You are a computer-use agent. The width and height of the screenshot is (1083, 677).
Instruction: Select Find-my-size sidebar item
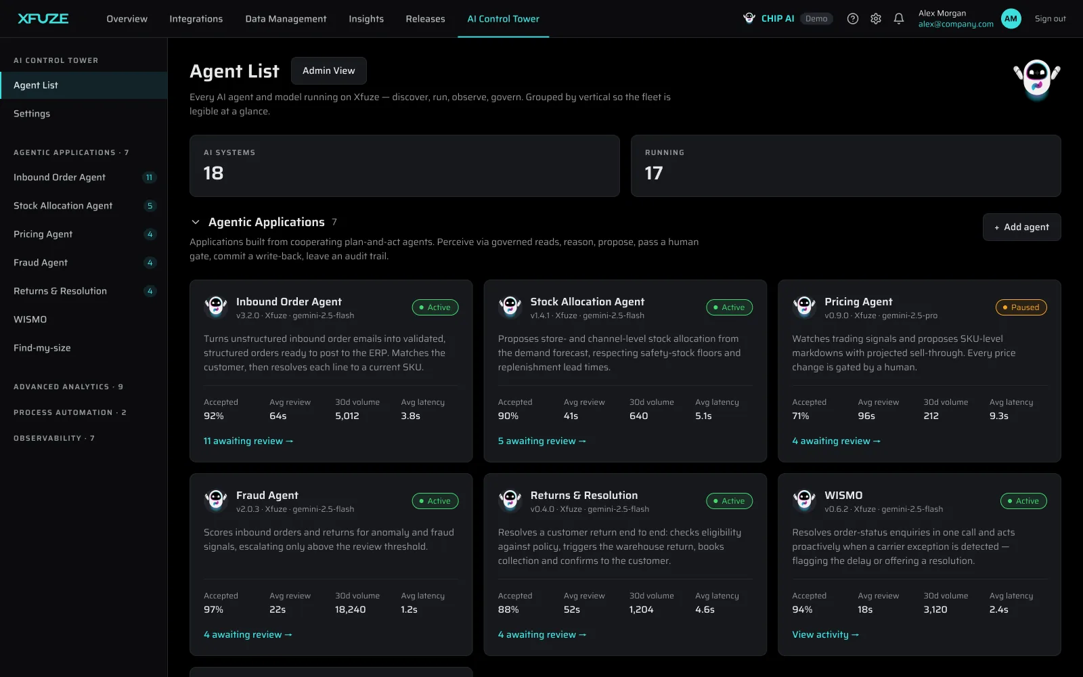coord(83,348)
